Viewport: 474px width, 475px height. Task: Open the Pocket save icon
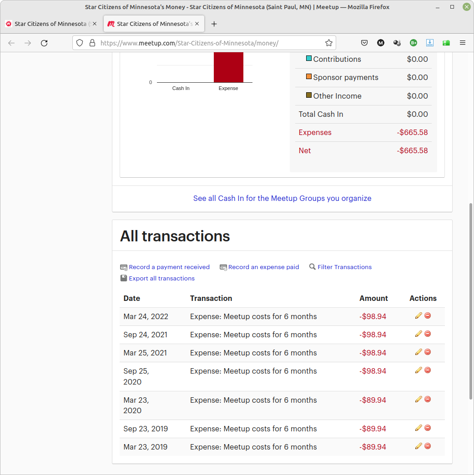tap(364, 43)
